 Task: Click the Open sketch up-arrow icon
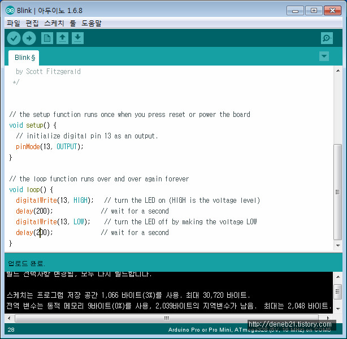coord(62,38)
